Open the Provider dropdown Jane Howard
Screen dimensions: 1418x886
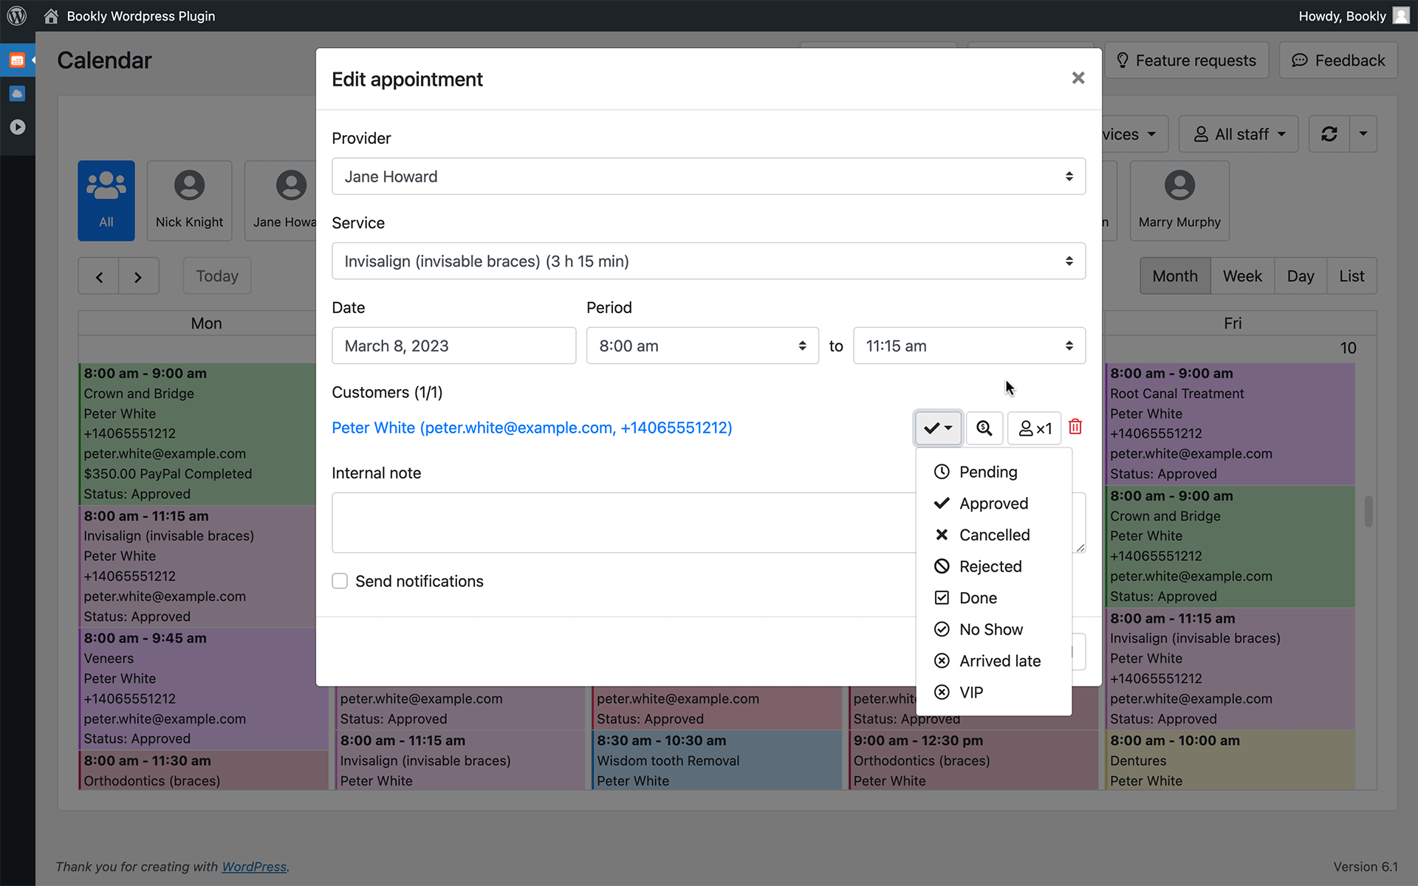pos(708,176)
